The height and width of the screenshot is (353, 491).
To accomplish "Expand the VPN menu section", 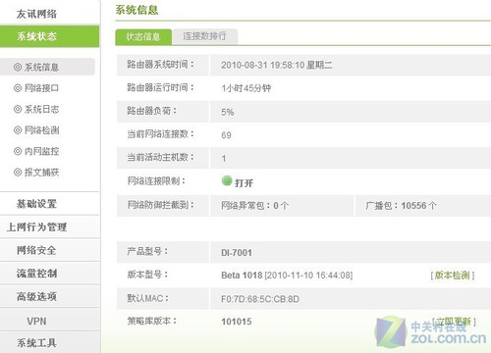I will pos(49,321).
